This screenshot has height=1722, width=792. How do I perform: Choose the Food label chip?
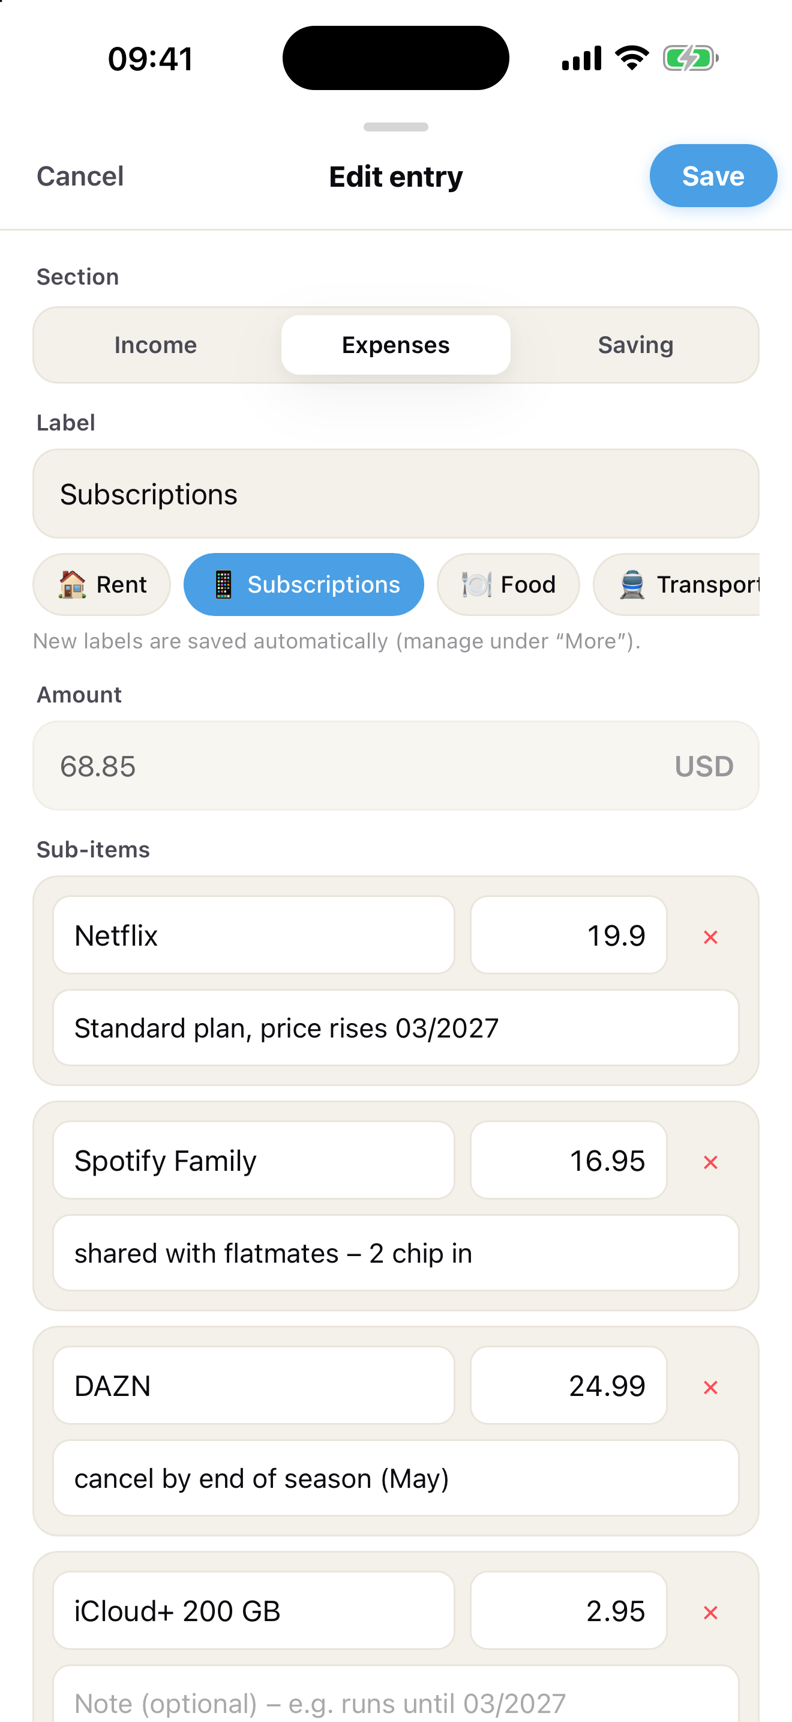[508, 584]
